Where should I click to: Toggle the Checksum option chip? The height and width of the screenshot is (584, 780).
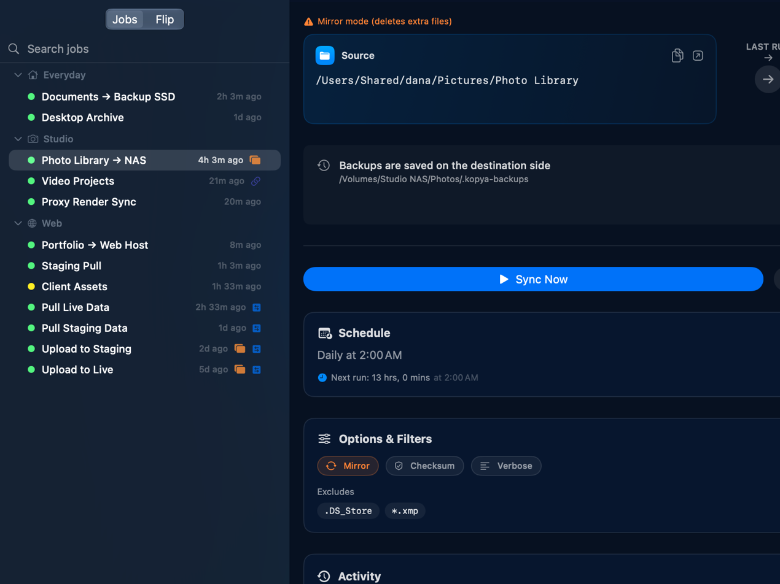pyautogui.click(x=424, y=466)
